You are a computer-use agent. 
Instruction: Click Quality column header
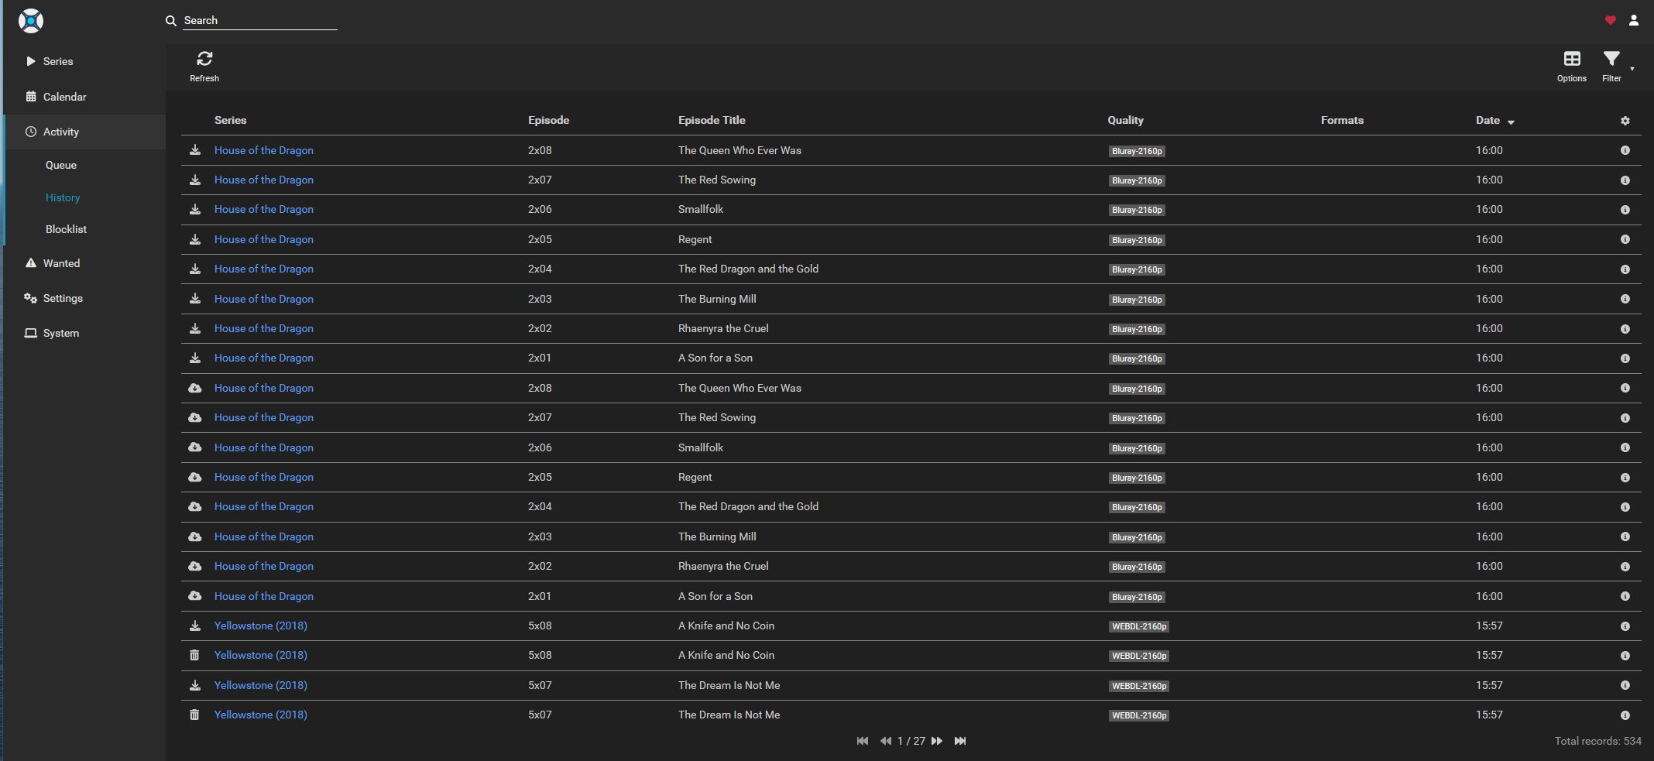click(1125, 120)
